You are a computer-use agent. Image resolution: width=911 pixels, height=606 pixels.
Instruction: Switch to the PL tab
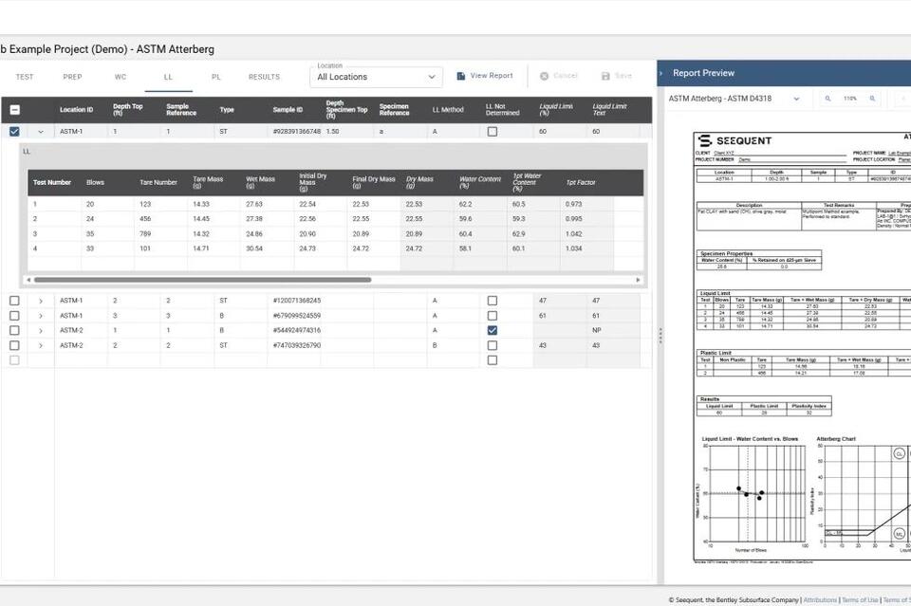pos(216,77)
